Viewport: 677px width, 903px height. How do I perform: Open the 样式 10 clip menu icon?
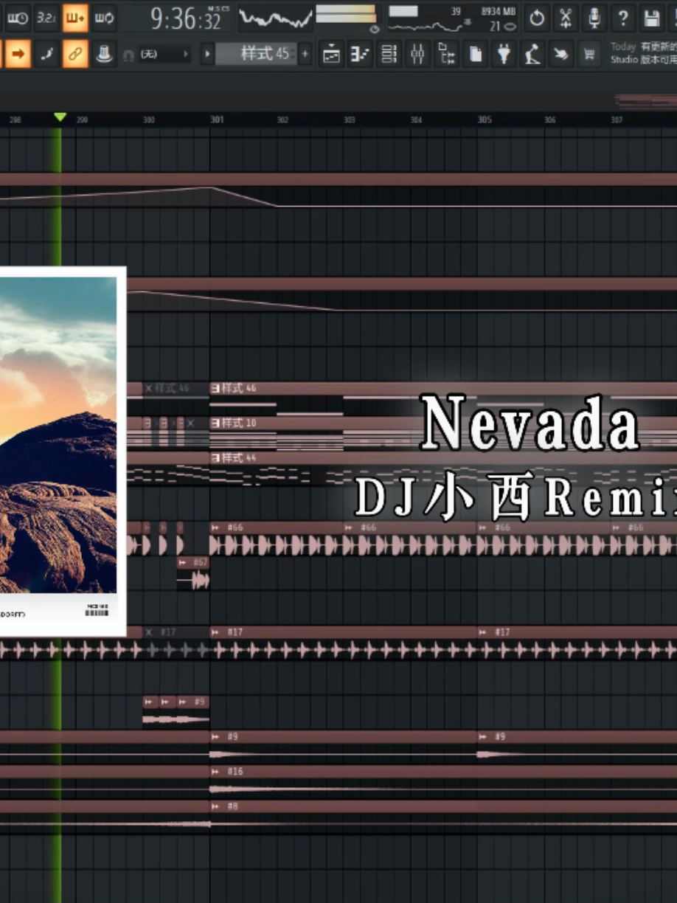coord(215,423)
